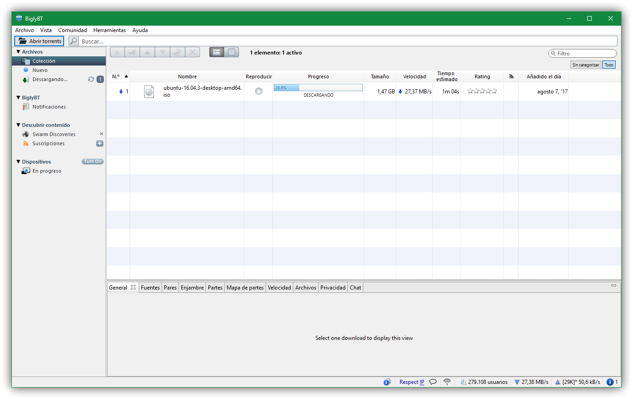Image resolution: width=633 pixels, height=399 pixels.
Task: Click the rating stars for ubuntu torrent
Action: click(x=482, y=91)
